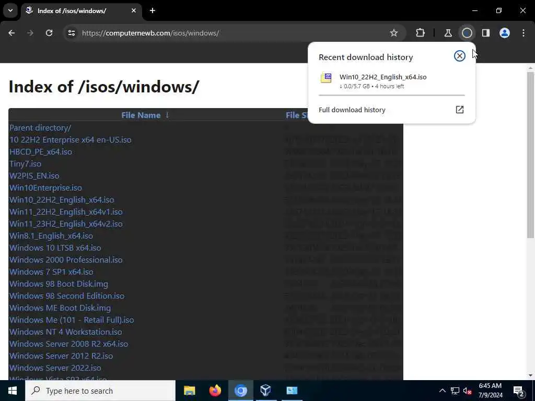Open Parent directory/ link
Viewport: 535px width, 401px height.
pos(40,128)
